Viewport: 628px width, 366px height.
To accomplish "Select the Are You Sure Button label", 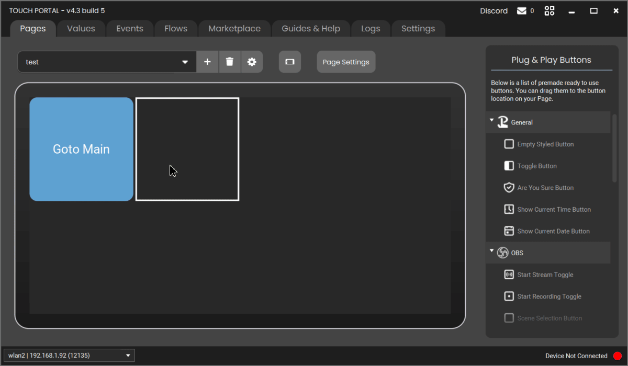I will pos(545,188).
